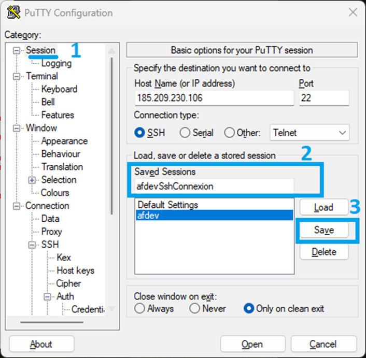Select the Serial connection type
This screenshot has height=358, width=366.
coord(185,133)
